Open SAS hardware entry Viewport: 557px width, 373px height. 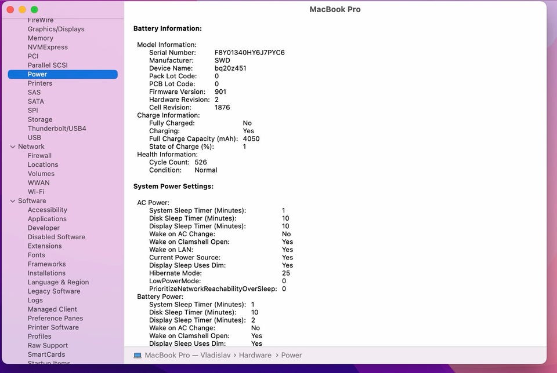pyautogui.click(x=34, y=92)
